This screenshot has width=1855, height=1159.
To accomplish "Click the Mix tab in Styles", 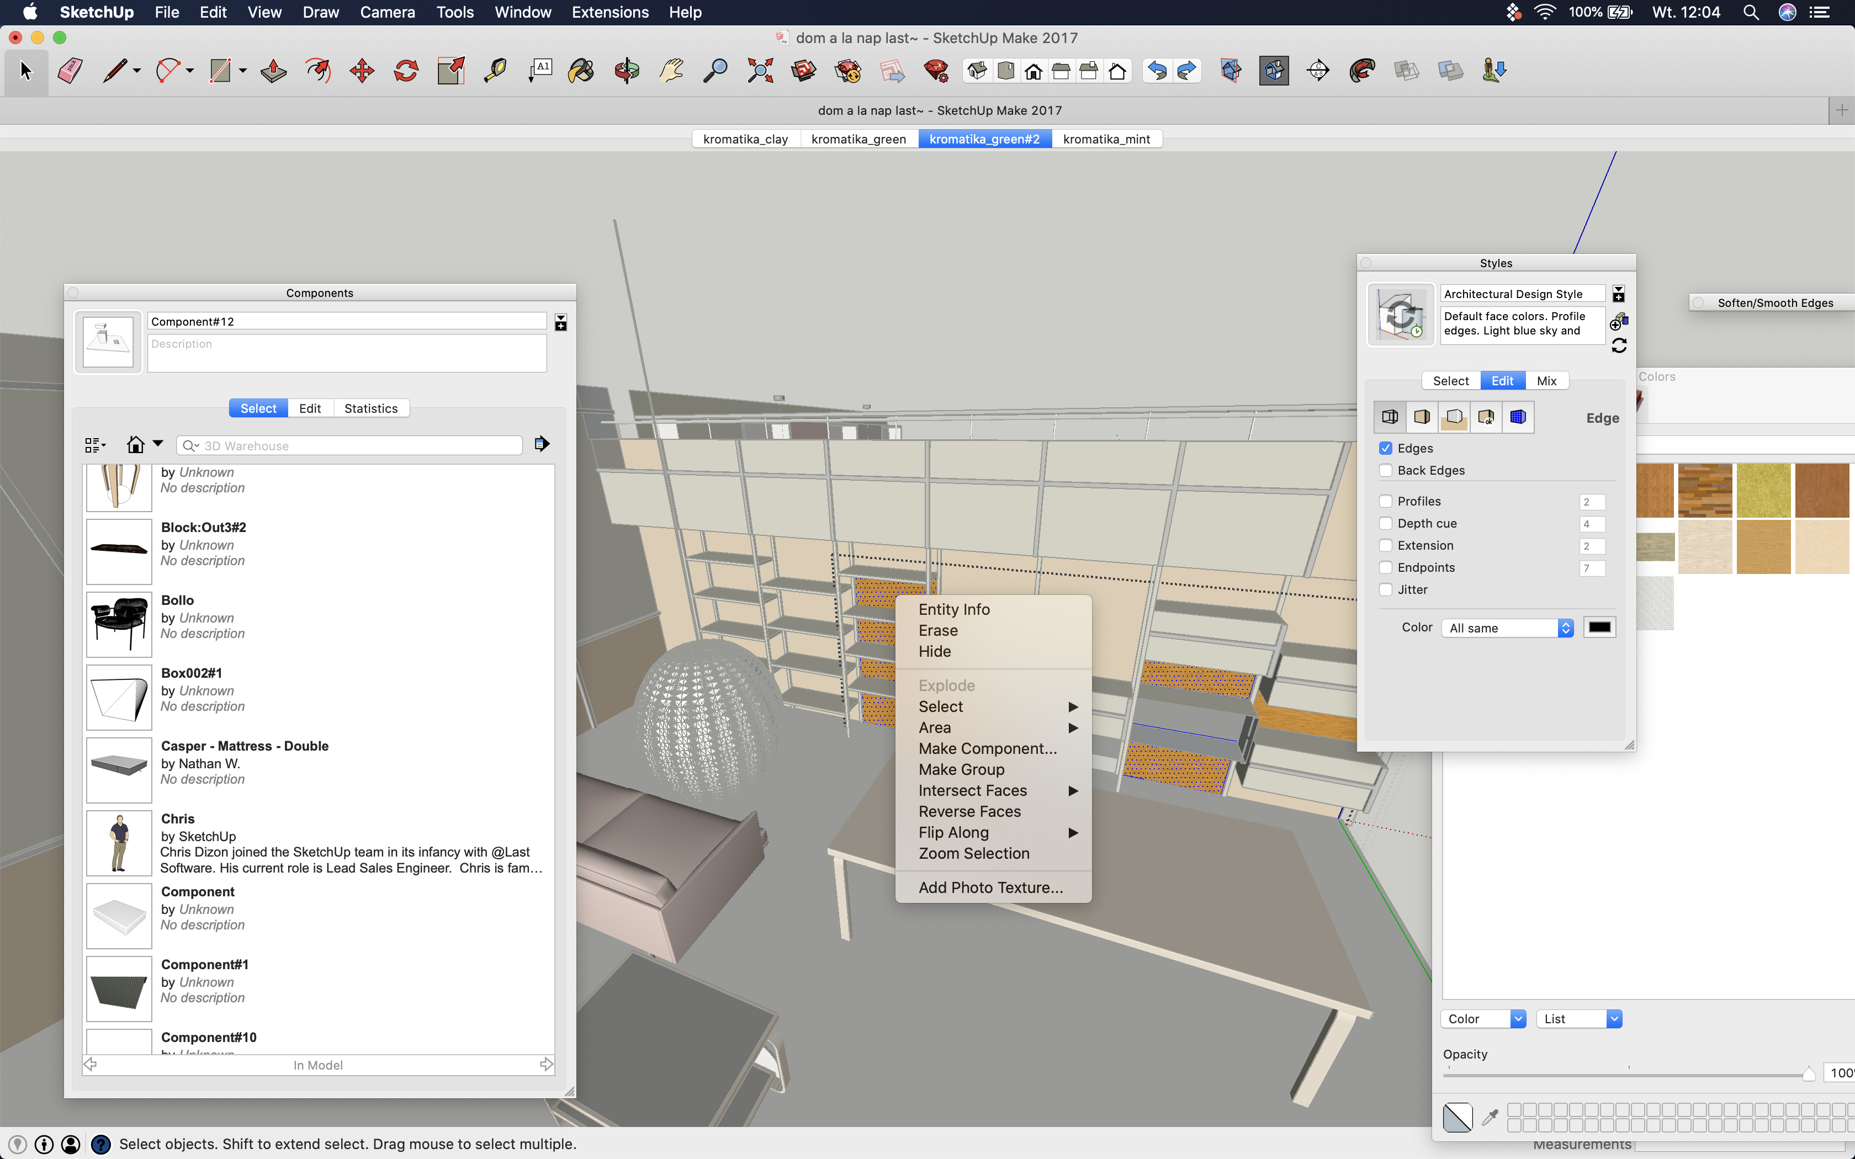I will [x=1546, y=381].
